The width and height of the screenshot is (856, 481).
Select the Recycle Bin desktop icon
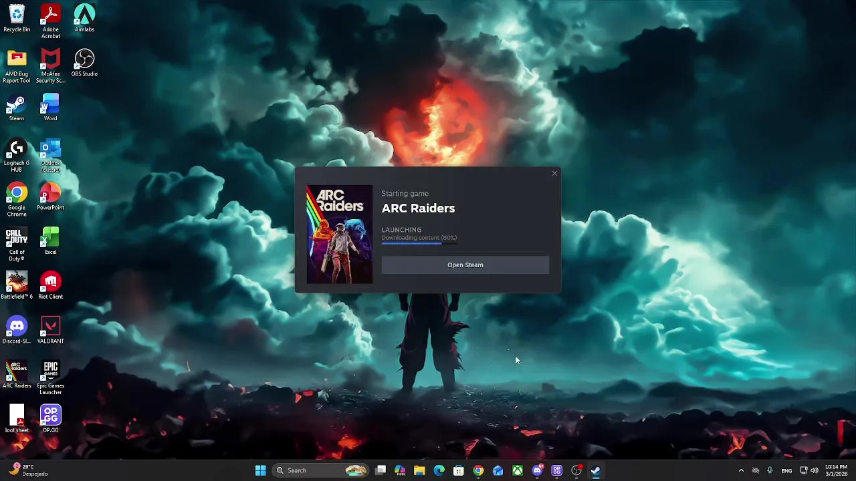click(17, 19)
